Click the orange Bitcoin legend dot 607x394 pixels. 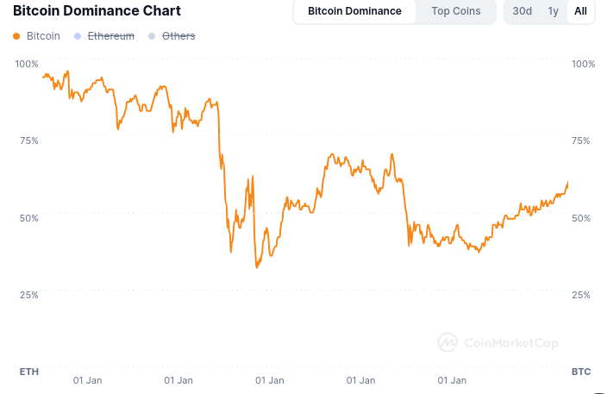point(16,36)
